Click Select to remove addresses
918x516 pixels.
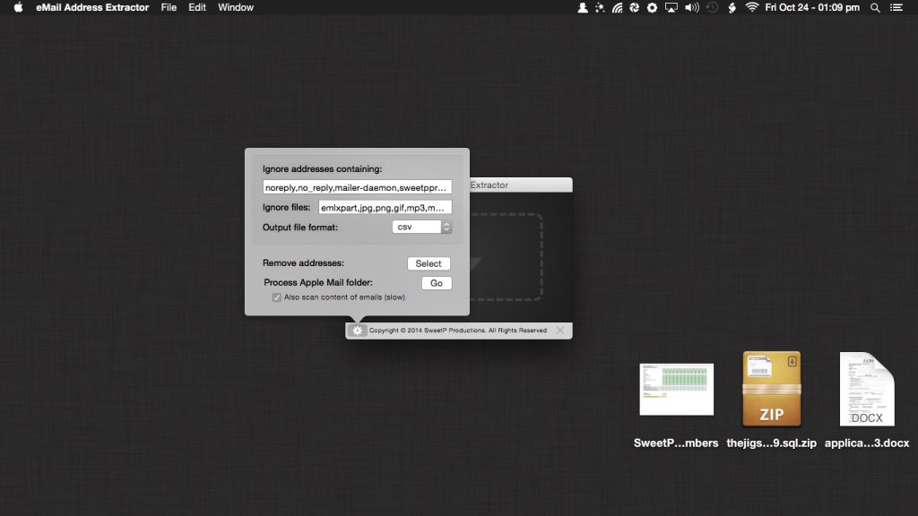click(429, 263)
